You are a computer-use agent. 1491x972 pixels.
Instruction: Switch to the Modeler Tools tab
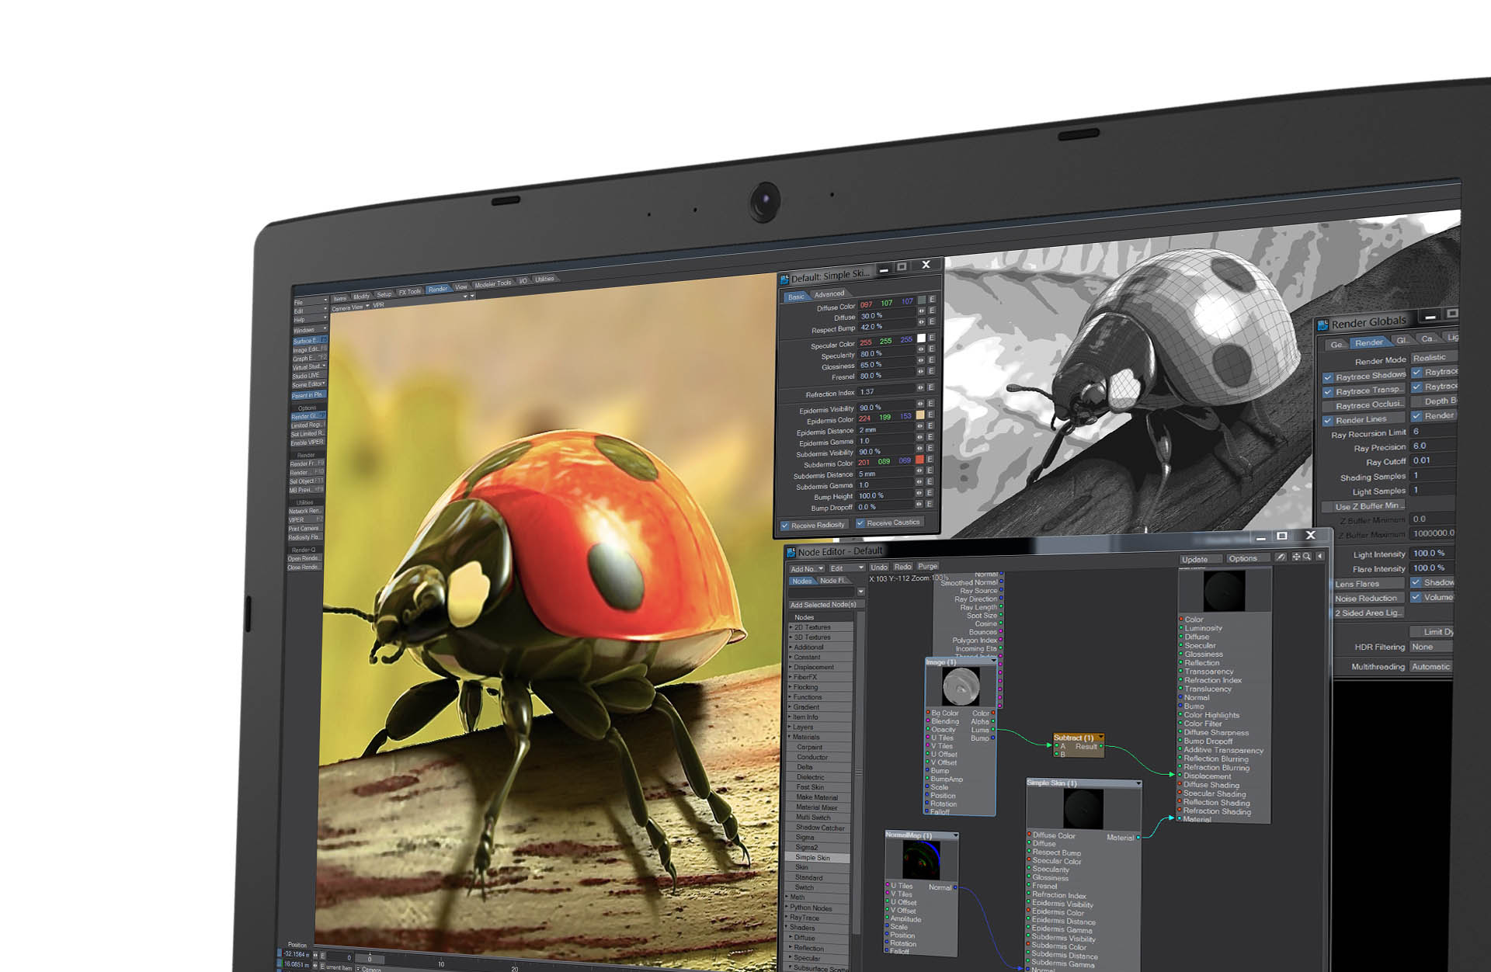493,284
